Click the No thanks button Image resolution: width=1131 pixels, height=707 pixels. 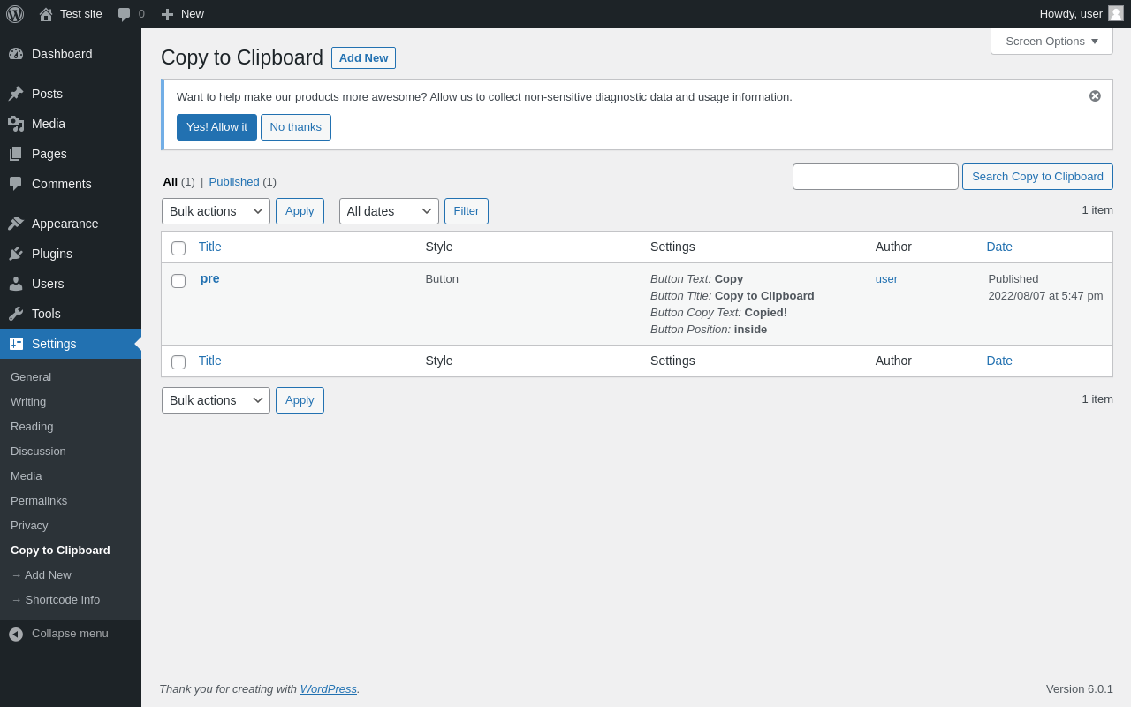point(296,127)
